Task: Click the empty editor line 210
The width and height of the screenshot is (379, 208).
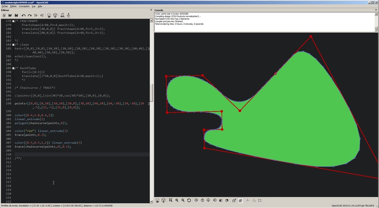Action: click(74, 154)
